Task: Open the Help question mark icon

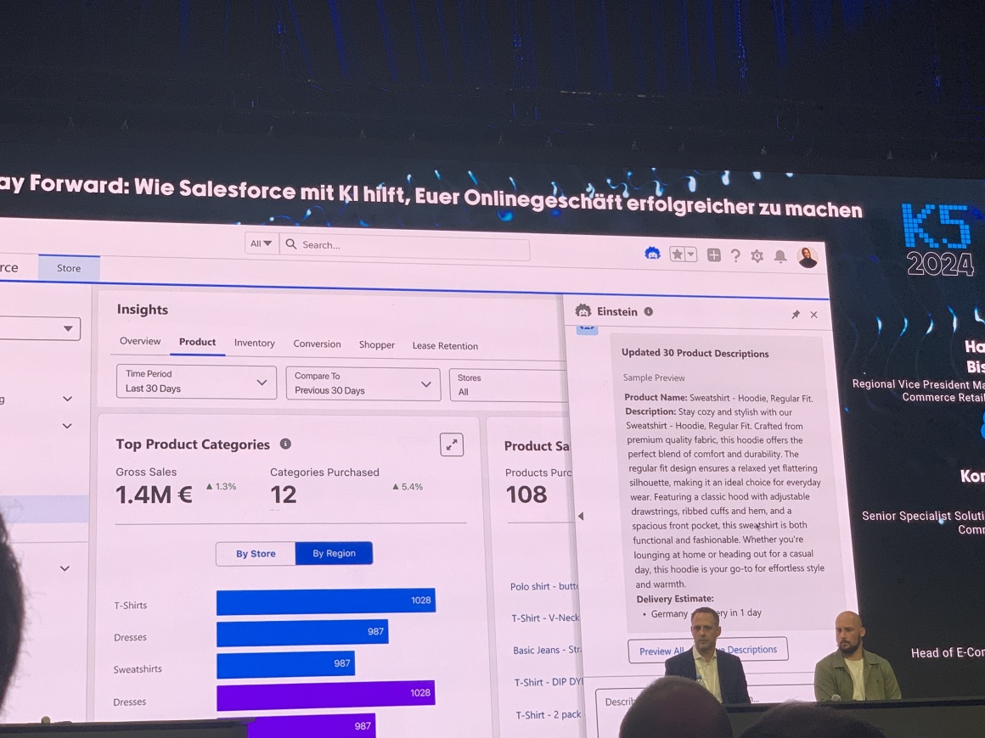Action: 735,255
